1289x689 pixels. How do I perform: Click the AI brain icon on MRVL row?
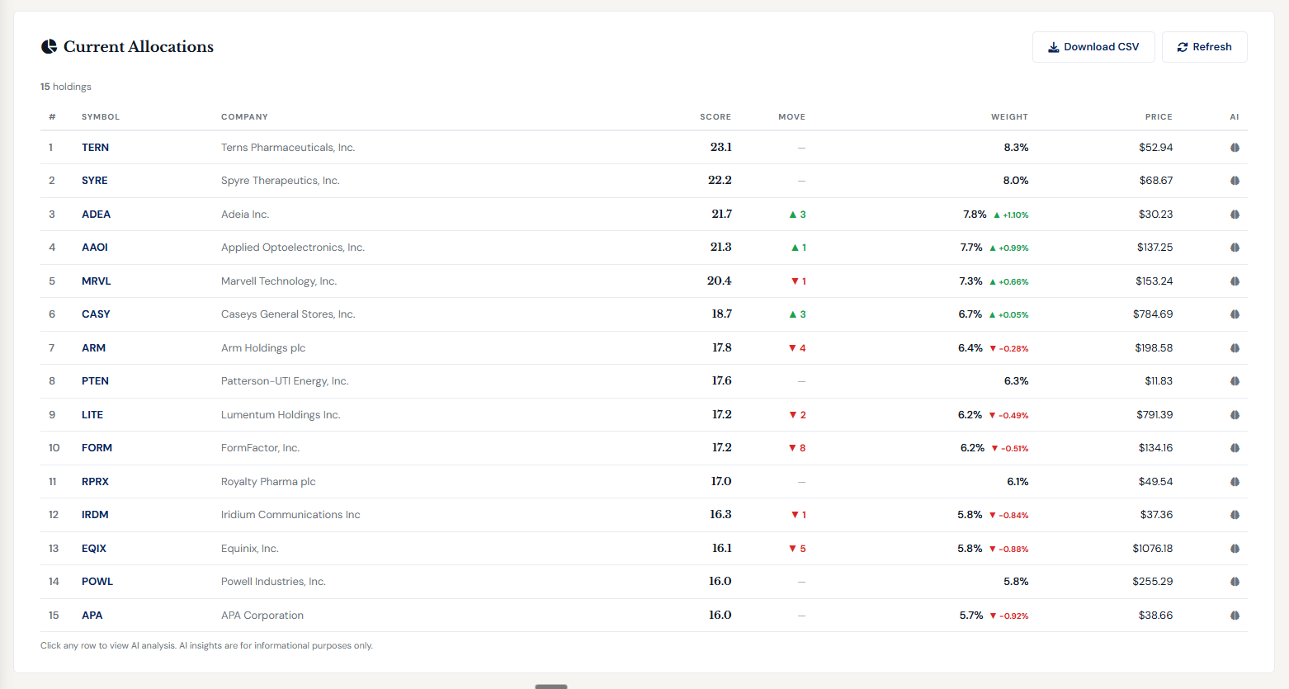coord(1235,281)
